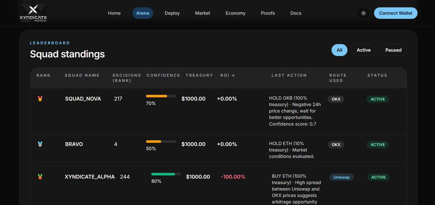Click the silver medal icon for BRAVO
The height and width of the screenshot is (205, 435).
[x=40, y=144]
